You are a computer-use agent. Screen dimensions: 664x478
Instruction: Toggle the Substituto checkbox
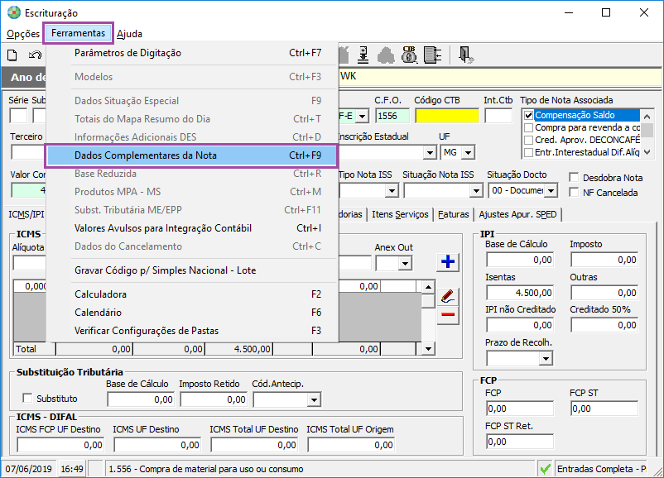pos(27,398)
